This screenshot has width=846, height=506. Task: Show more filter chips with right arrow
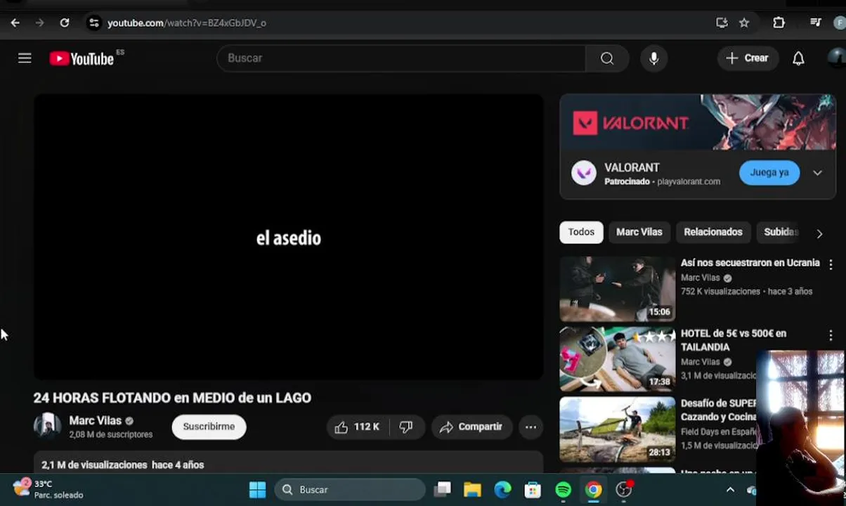(x=819, y=233)
